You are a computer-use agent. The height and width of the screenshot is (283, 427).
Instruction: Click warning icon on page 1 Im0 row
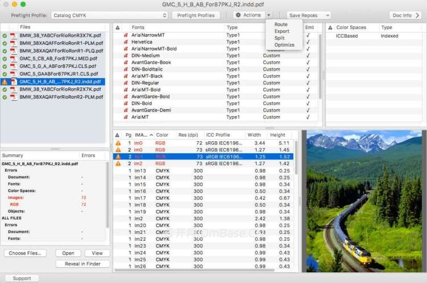click(118, 143)
